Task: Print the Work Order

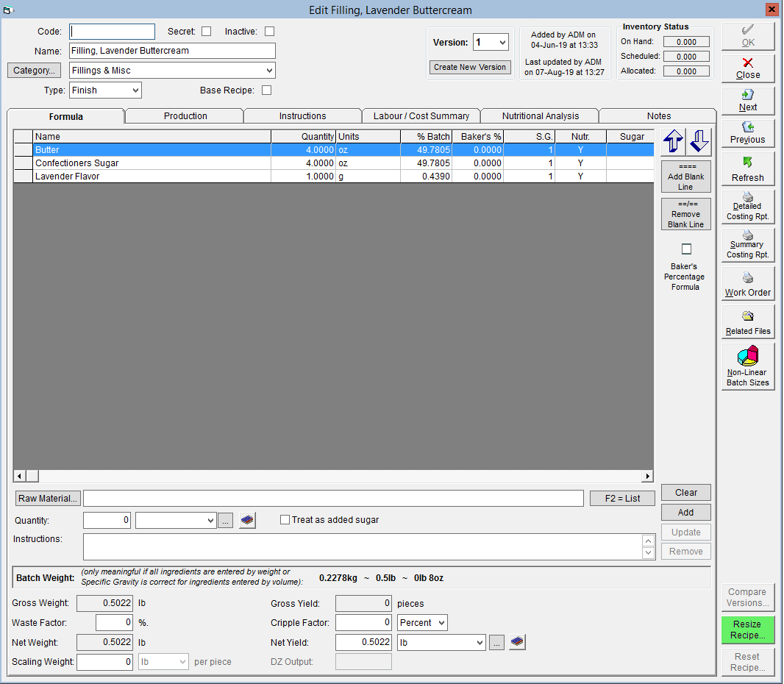Action: [x=748, y=283]
